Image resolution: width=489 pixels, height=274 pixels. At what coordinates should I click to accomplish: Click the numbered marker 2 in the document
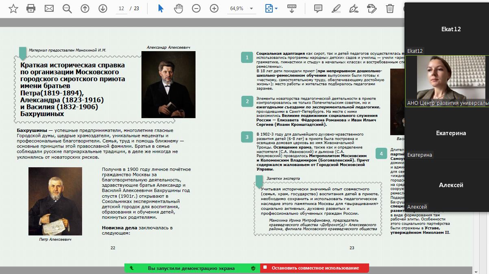(247, 101)
